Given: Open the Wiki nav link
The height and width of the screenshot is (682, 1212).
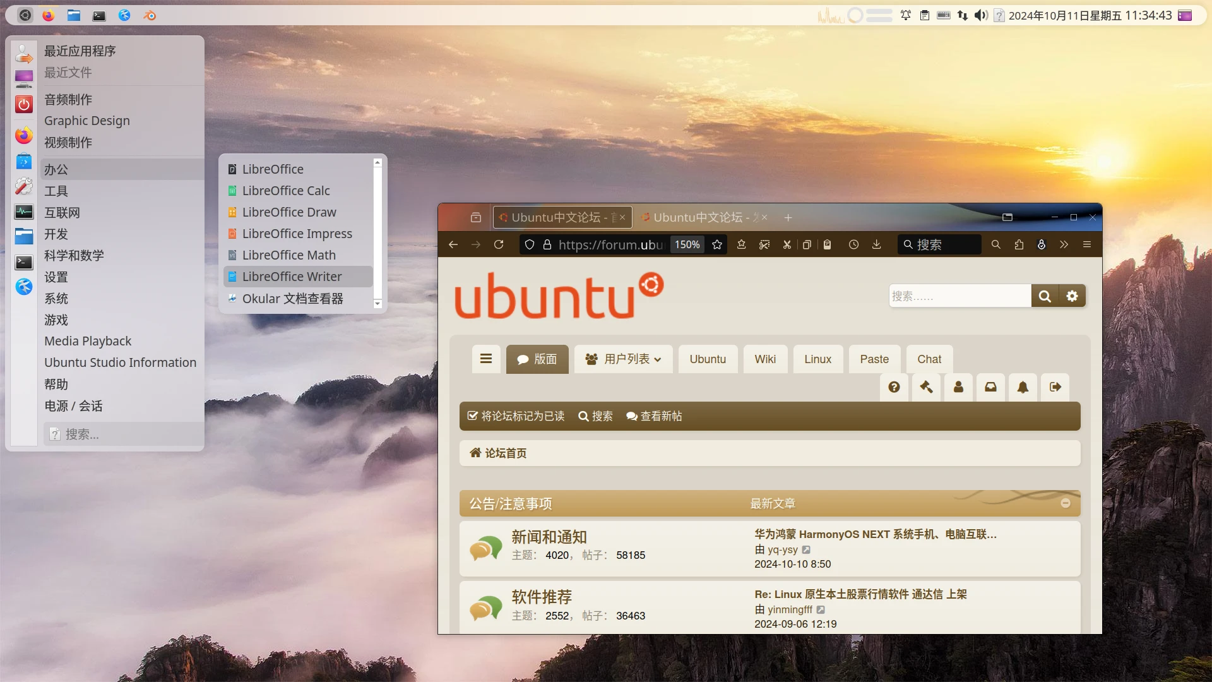Looking at the screenshot, I should coord(765,359).
